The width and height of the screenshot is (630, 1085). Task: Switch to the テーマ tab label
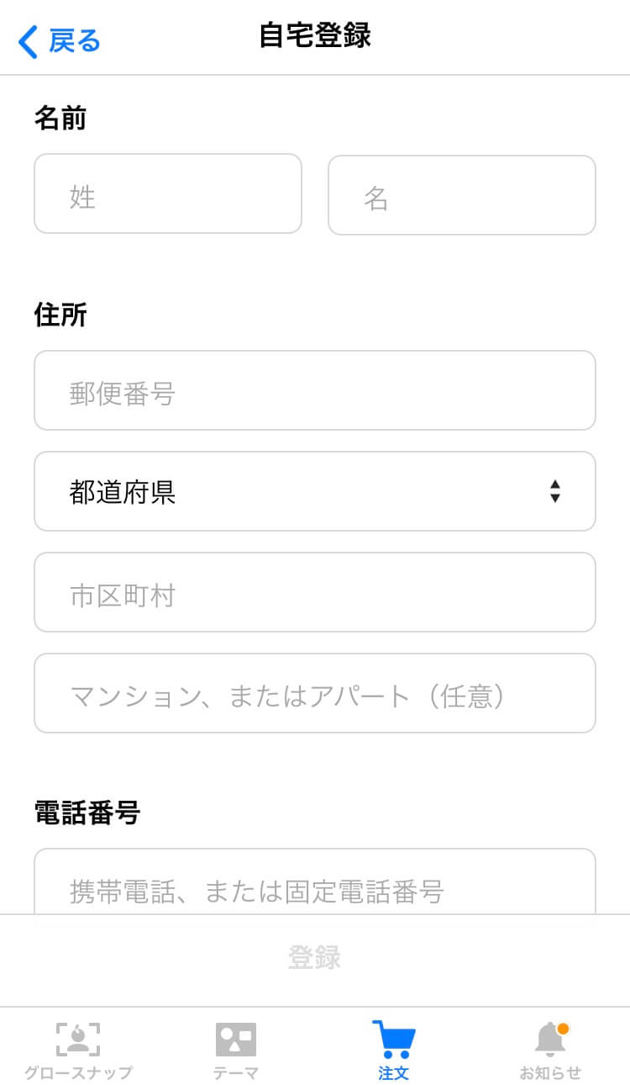235,1072
